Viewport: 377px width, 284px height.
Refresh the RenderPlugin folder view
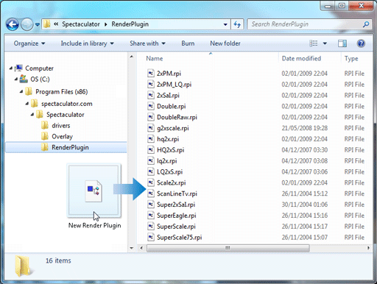pos(237,24)
